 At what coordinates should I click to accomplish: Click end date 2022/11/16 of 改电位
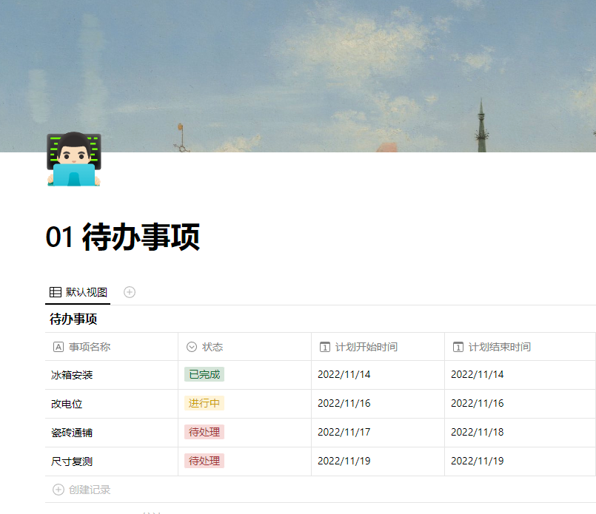click(x=477, y=403)
